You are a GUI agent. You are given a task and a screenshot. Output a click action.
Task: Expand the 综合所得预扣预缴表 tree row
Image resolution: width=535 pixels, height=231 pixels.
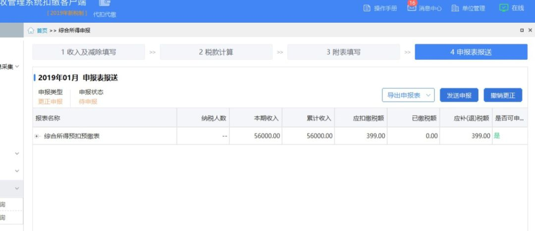pyautogui.click(x=37, y=136)
